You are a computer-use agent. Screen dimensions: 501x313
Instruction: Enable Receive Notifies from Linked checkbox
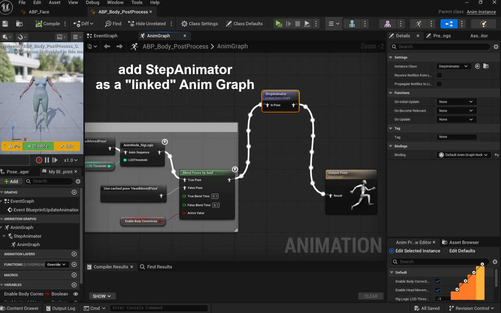click(x=439, y=75)
